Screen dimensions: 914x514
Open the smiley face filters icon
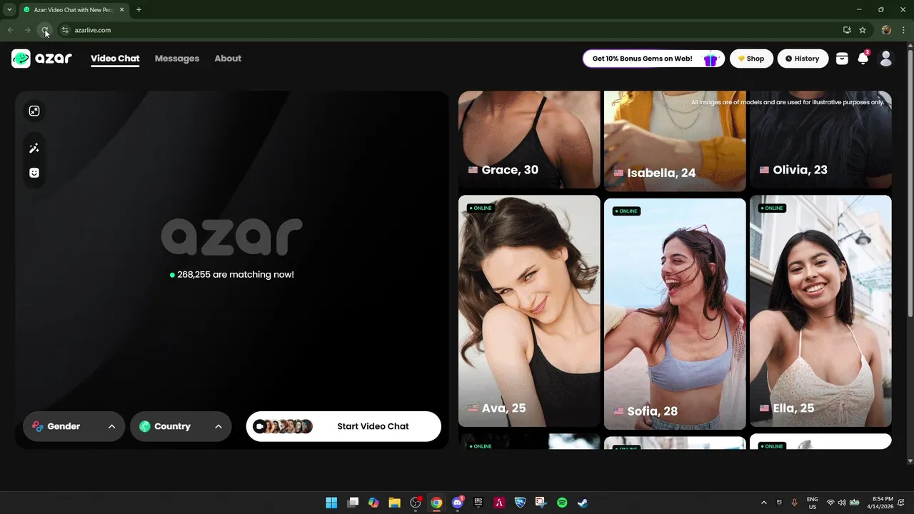coord(34,173)
